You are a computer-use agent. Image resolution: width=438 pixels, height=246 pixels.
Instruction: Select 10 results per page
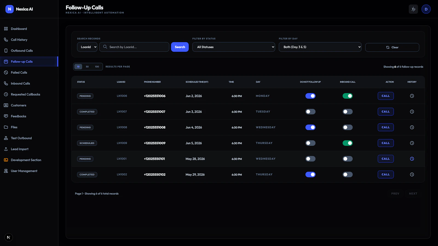[78, 67]
